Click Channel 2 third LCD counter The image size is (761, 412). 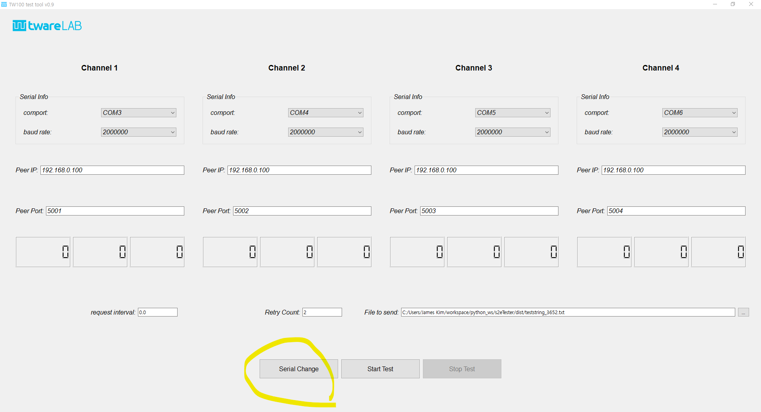tap(344, 252)
